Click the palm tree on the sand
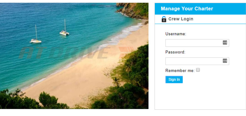 116,82
